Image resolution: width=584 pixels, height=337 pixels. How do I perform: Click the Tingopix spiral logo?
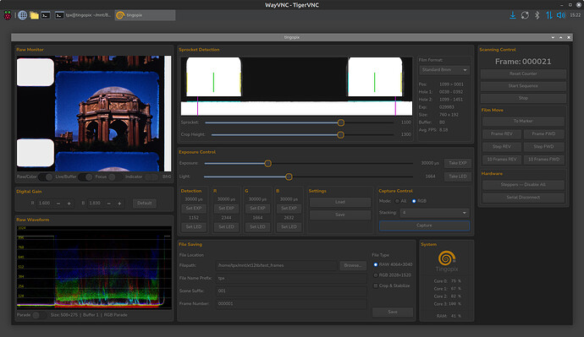(447, 258)
